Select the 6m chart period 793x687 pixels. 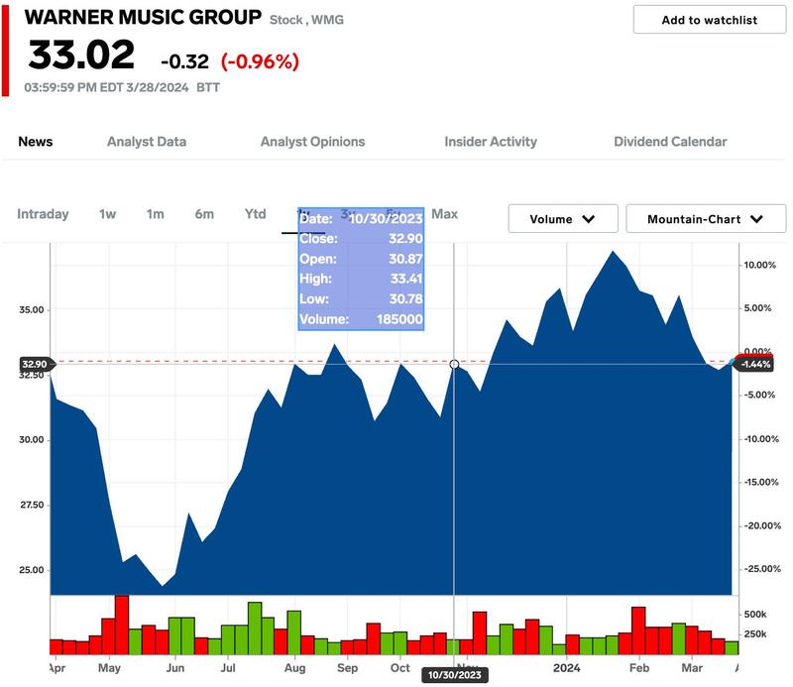click(x=204, y=214)
